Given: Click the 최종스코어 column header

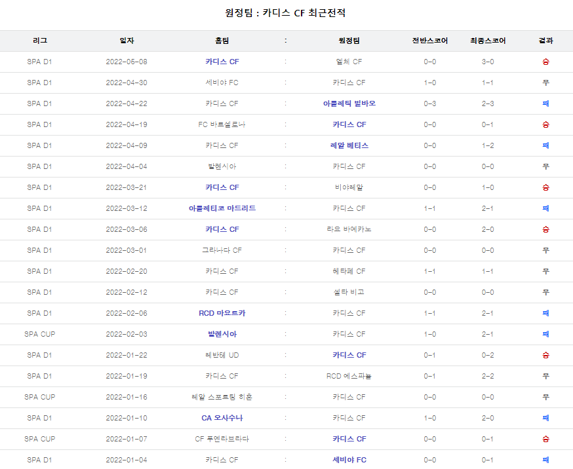Looking at the screenshot, I should coord(488,41).
